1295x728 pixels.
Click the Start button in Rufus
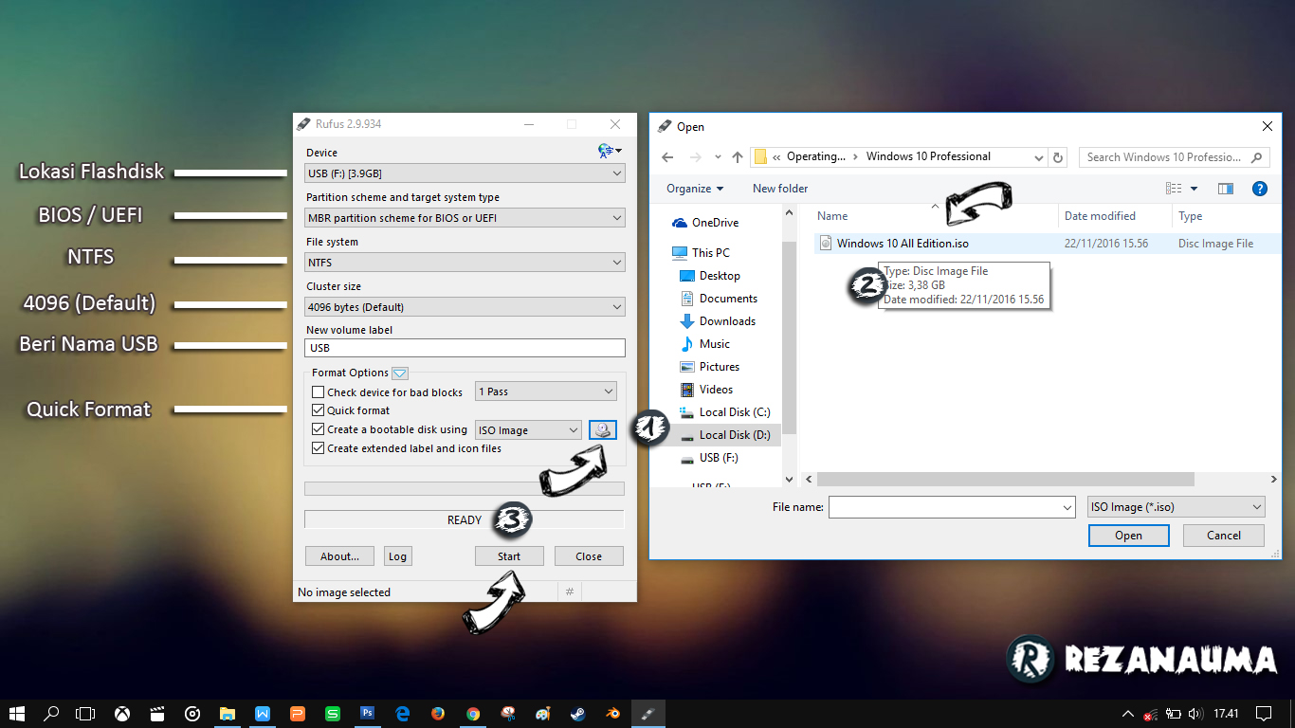point(509,556)
